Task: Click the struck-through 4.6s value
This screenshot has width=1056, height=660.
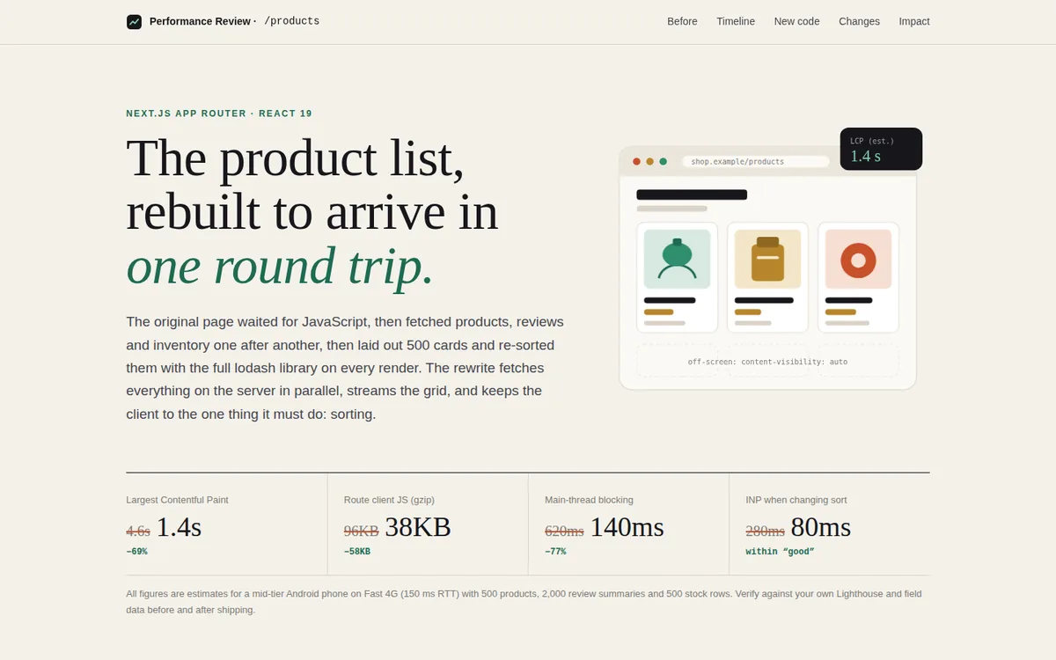Action: (x=138, y=531)
